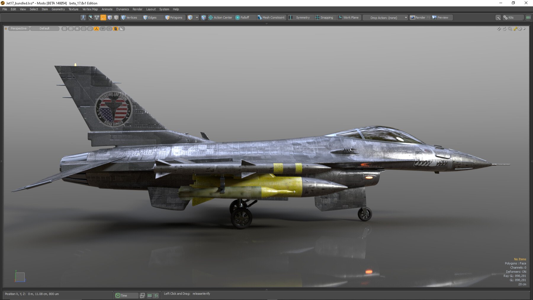Toggle the orange book-shaped viewport icon
This screenshot has width=533, height=300.
coord(116,29)
